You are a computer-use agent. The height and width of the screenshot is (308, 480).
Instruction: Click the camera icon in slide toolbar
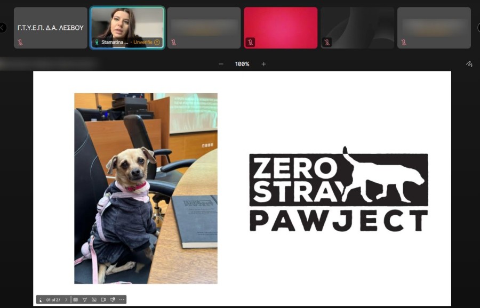tap(103, 299)
